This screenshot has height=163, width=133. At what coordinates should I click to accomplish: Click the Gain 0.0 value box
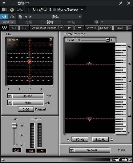[x=17, y=150]
